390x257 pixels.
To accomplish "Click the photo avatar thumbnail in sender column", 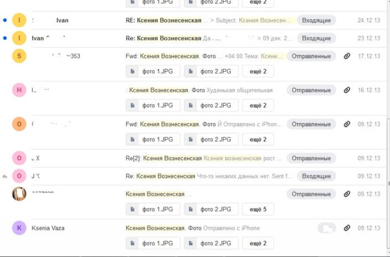I will point(19,194).
